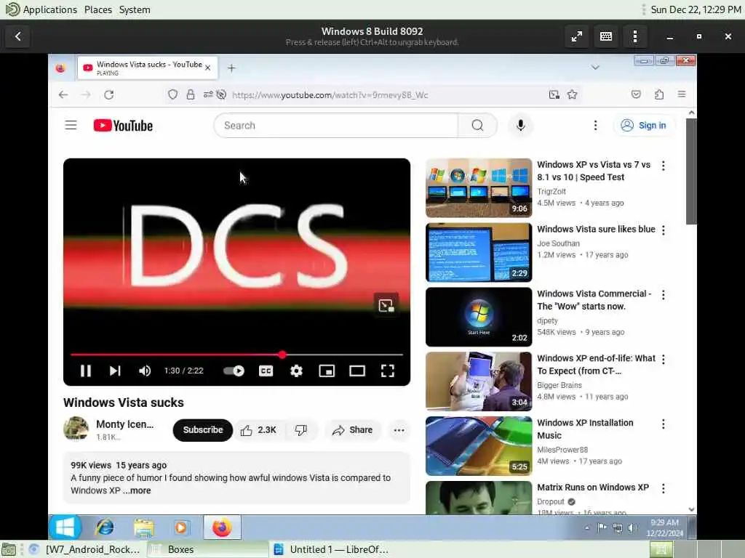Open Places menu in top panel

point(98,9)
